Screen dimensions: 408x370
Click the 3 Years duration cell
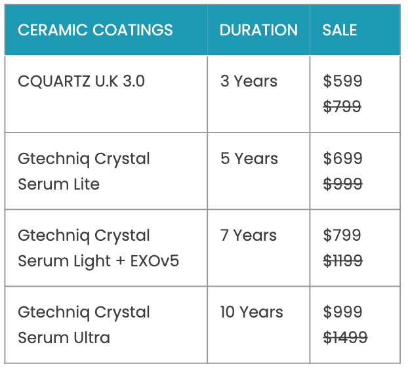(249, 81)
